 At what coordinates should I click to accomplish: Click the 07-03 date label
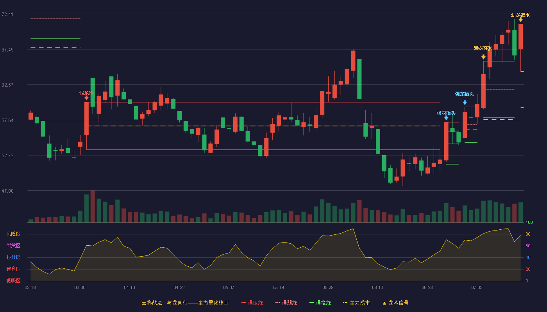pyautogui.click(x=477, y=287)
